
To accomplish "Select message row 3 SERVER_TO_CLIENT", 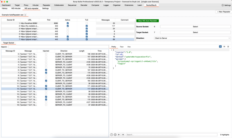I will point(55,62).
